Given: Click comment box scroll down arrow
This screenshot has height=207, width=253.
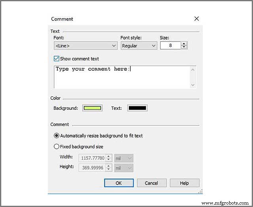Looking at the screenshot, I should (193, 85).
